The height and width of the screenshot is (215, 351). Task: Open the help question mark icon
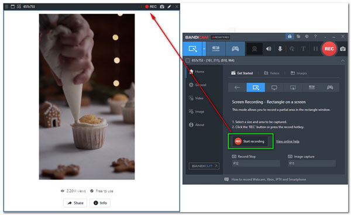point(315,36)
